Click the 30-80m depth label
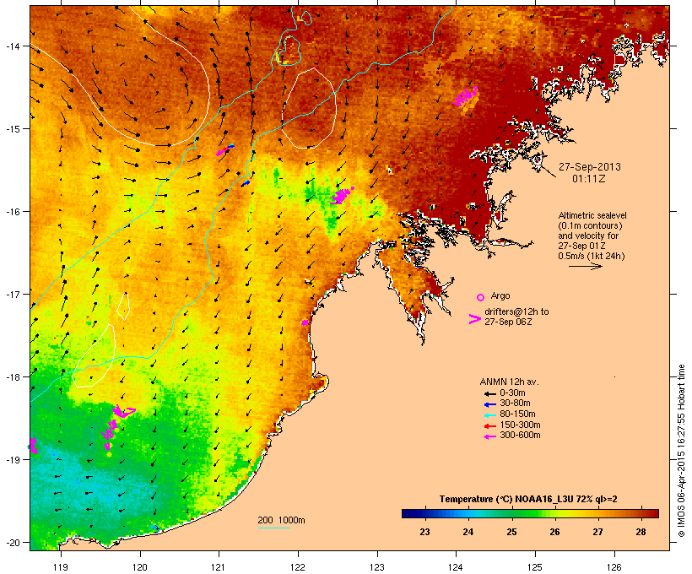 pyautogui.click(x=515, y=403)
